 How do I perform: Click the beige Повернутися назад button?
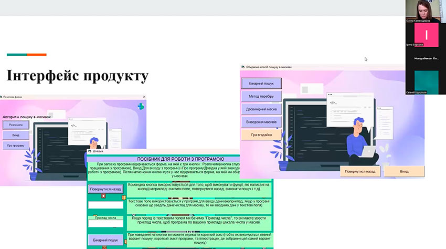[x=360, y=171]
